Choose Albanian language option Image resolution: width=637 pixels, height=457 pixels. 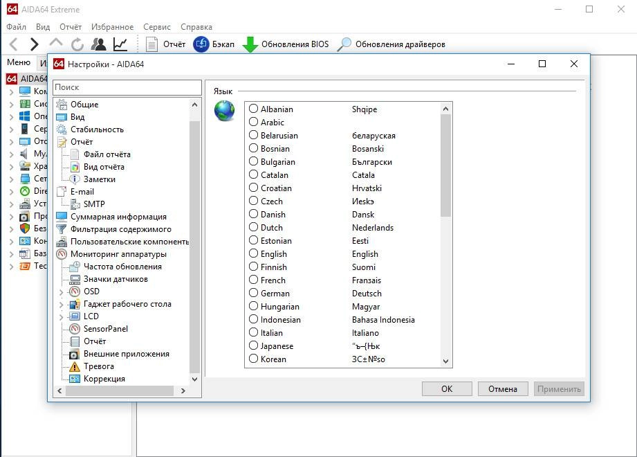tap(254, 109)
